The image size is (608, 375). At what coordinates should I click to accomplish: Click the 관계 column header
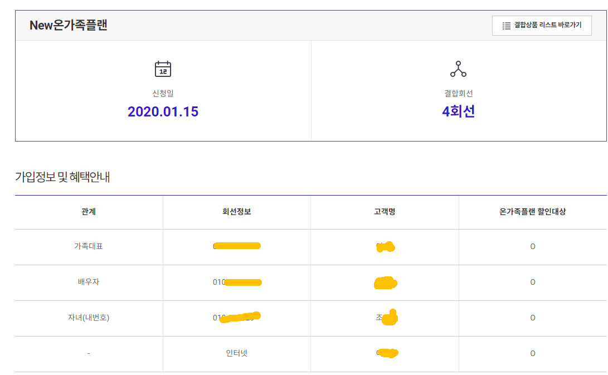click(x=89, y=212)
